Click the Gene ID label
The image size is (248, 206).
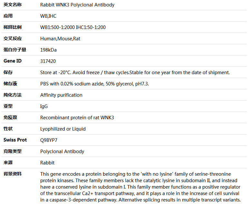click(13, 61)
